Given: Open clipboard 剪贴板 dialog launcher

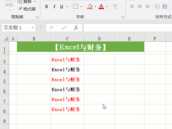Looking at the screenshot, I should pyautogui.click(x=37, y=17).
